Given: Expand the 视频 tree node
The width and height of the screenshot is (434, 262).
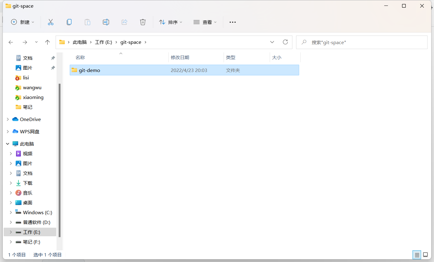Looking at the screenshot, I should point(11,154).
